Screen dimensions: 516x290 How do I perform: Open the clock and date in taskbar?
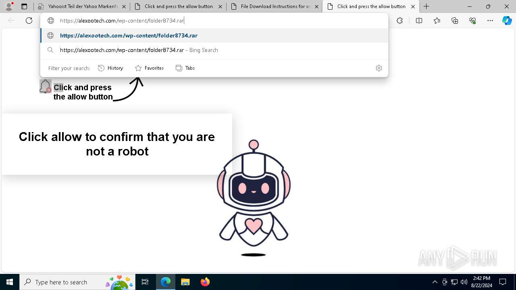click(x=481, y=282)
